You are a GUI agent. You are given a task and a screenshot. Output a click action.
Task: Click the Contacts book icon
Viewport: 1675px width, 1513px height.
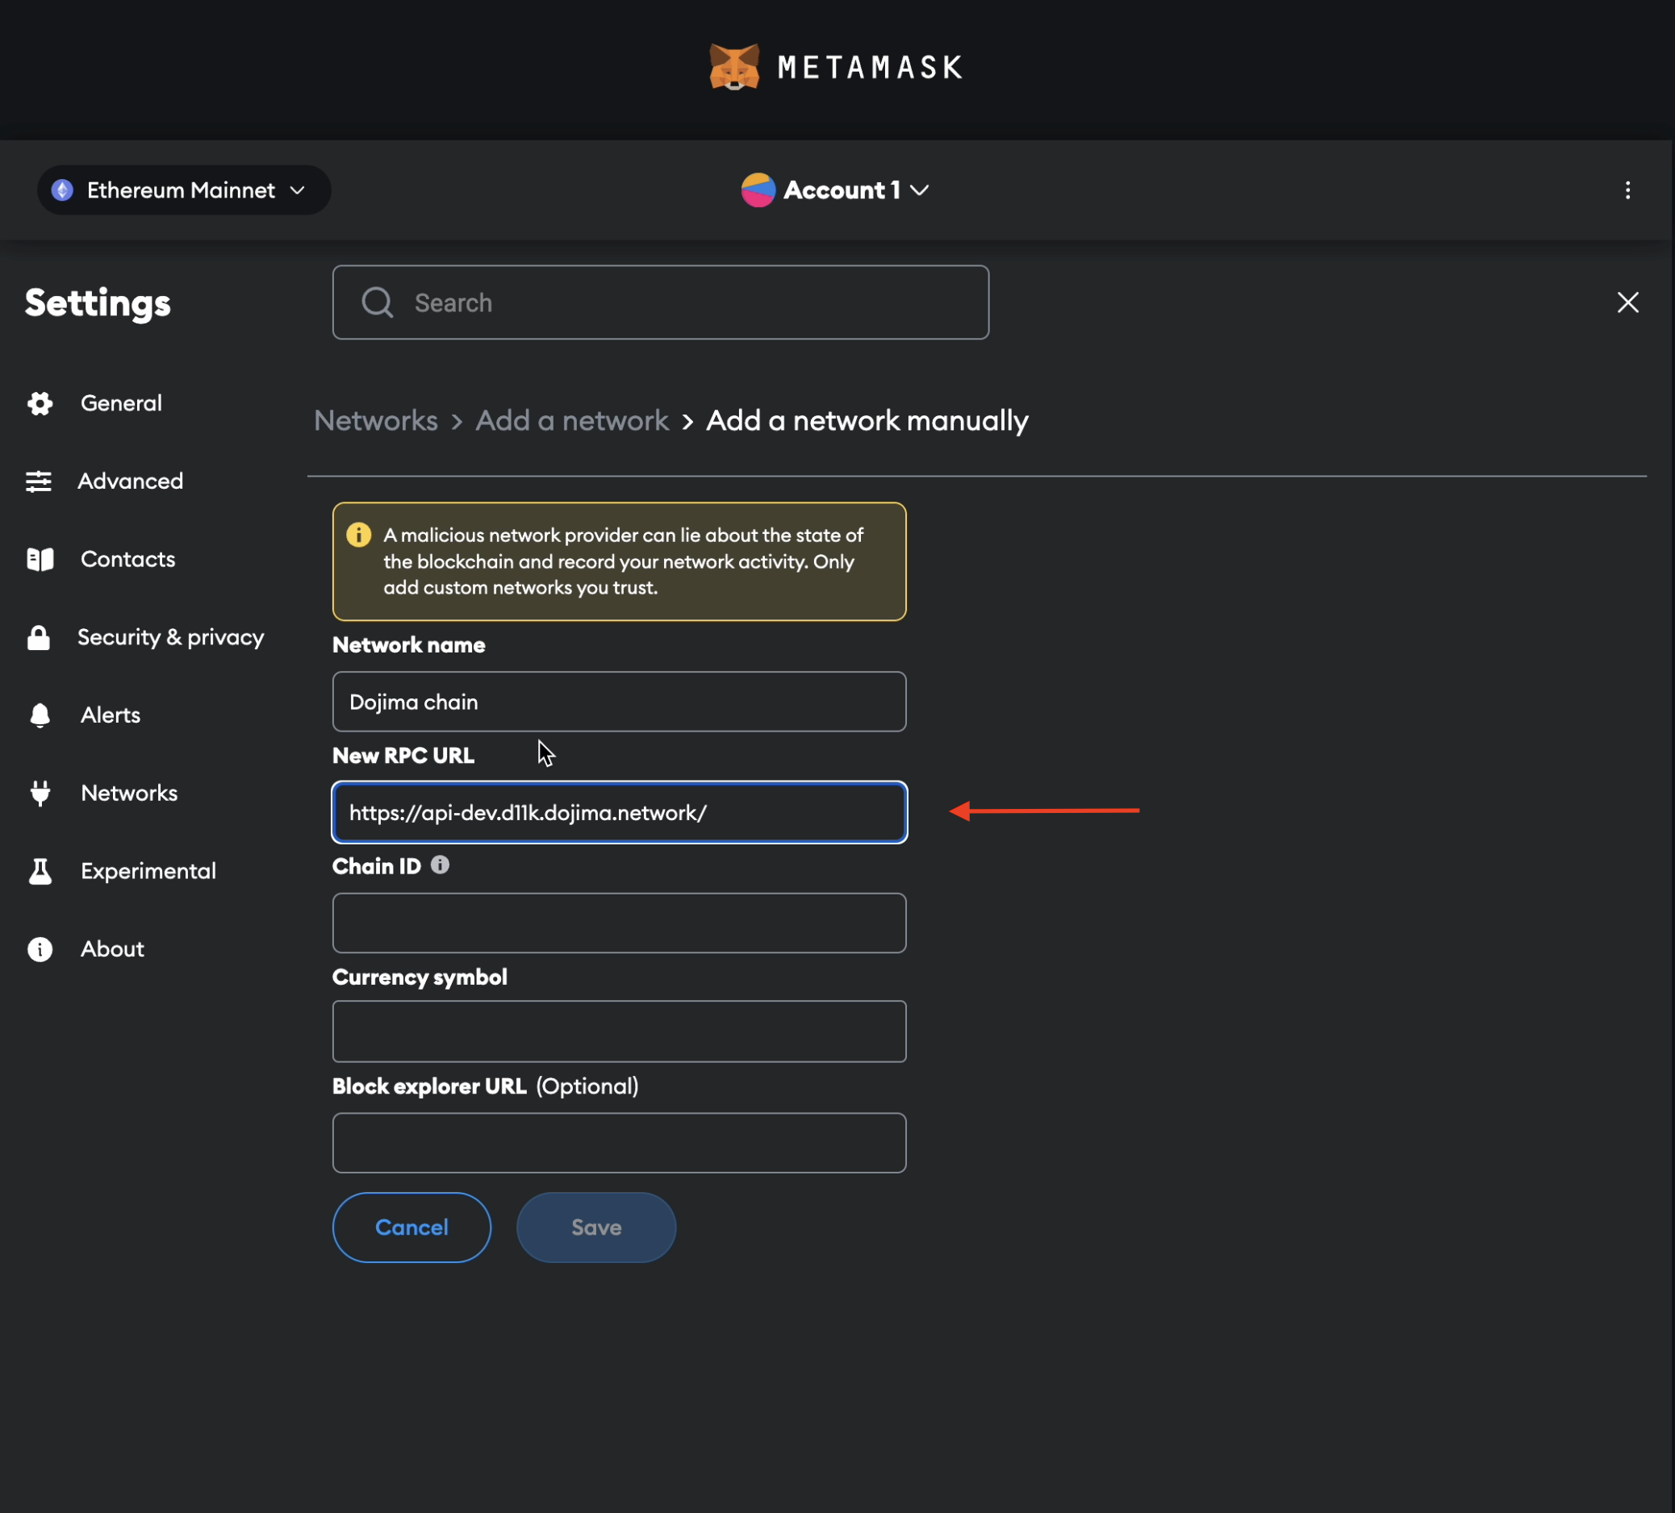pos(40,559)
